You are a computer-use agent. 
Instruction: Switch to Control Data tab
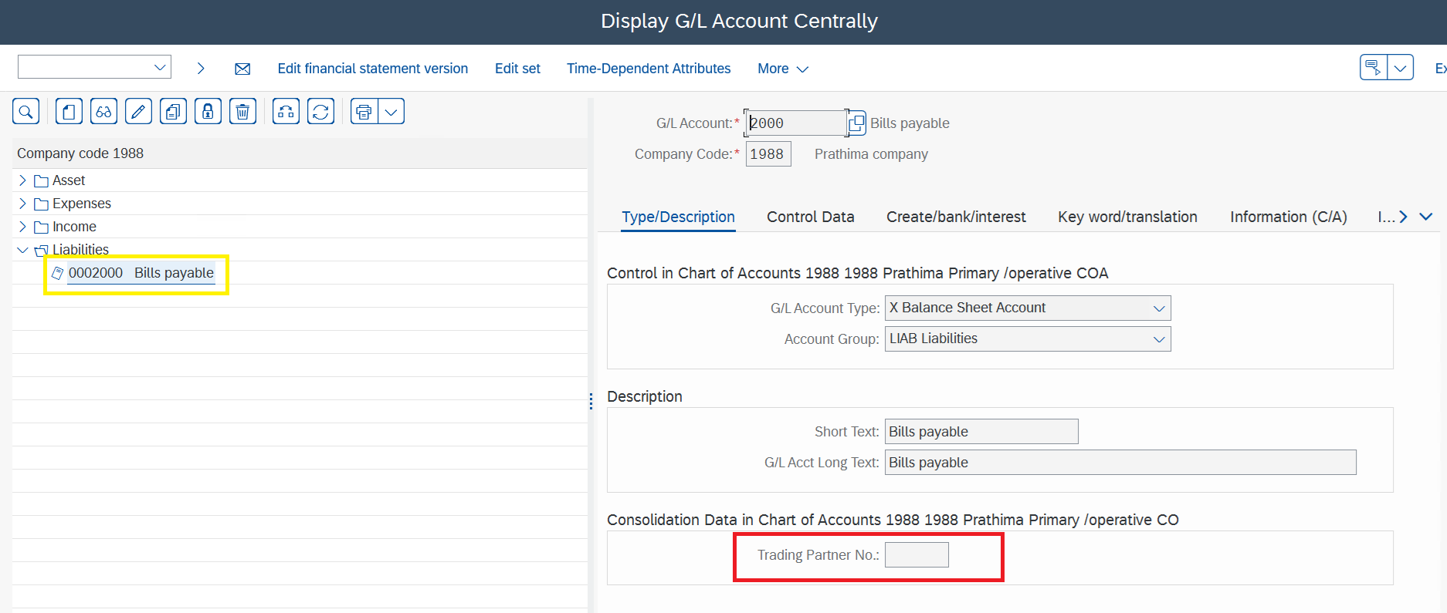[x=810, y=217]
